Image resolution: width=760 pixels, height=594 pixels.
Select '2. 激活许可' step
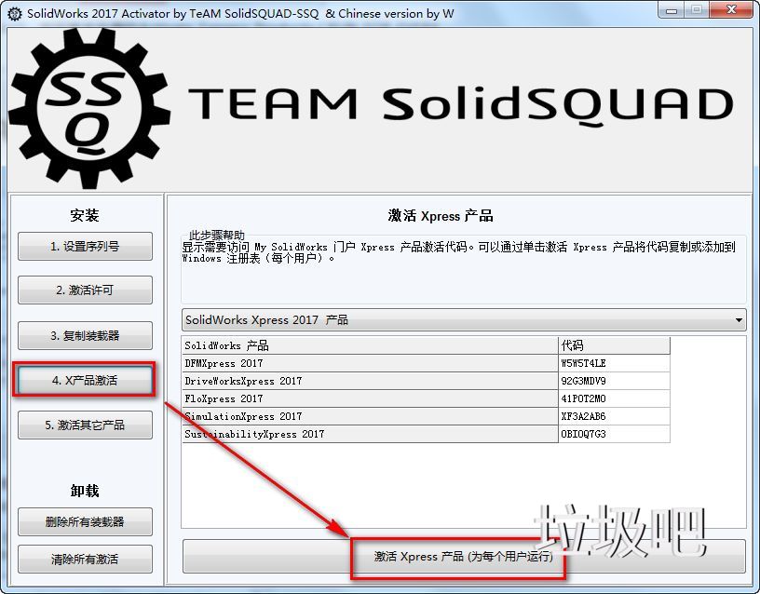(85, 290)
